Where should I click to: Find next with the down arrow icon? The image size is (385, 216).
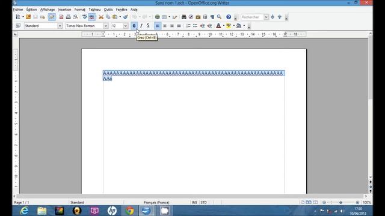point(273,17)
